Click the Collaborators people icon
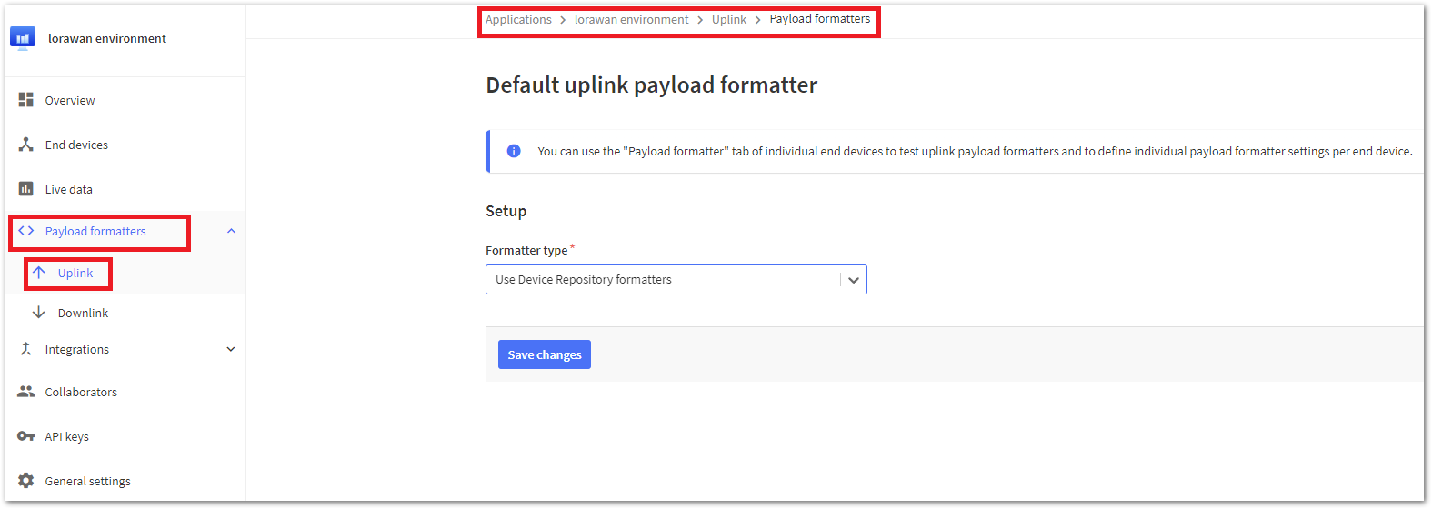Image resolution: width=1432 pixels, height=509 pixels. (x=26, y=392)
